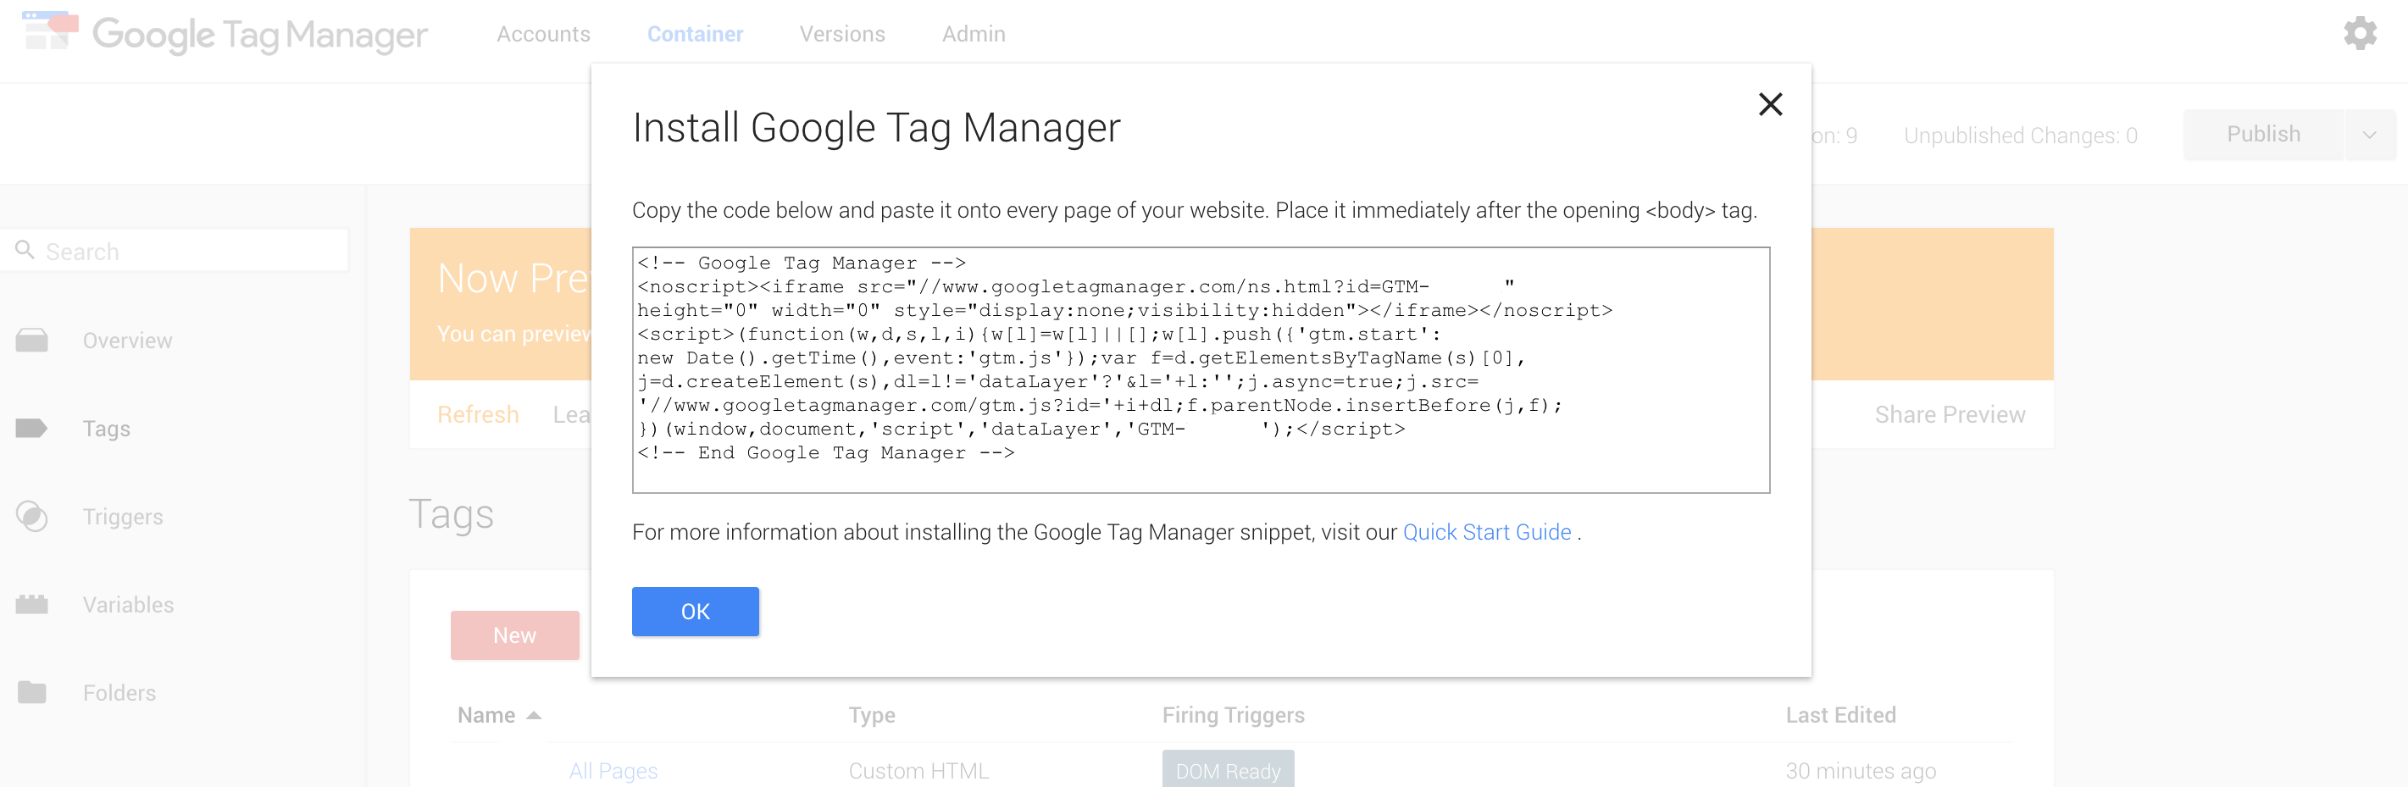Select Overview in the sidebar

click(x=127, y=341)
